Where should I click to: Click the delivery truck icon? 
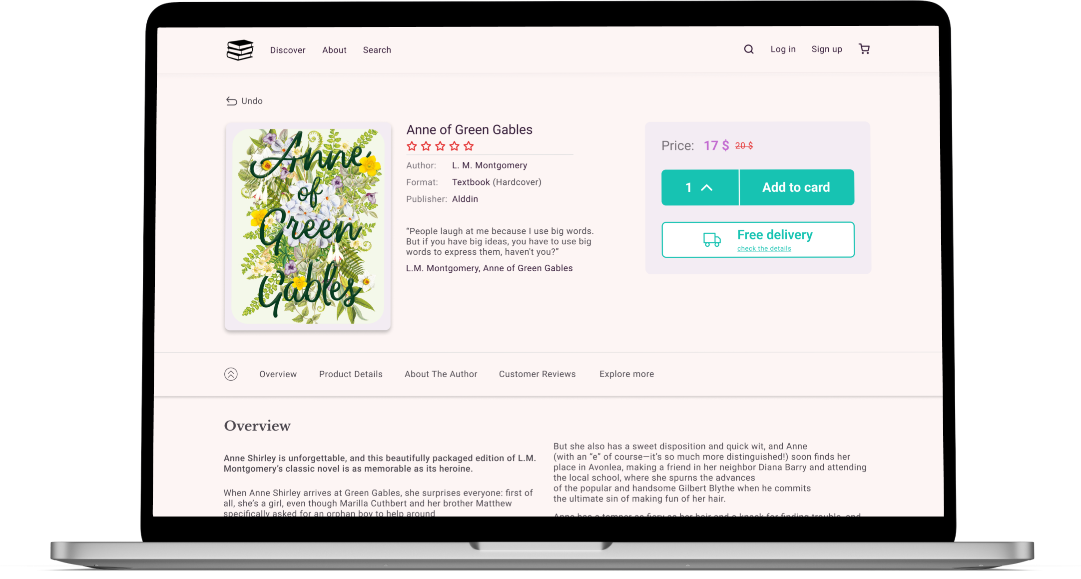click(x=712, y=239)
